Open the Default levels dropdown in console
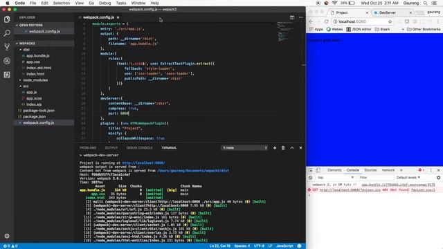443x249 pixels. 408,178
